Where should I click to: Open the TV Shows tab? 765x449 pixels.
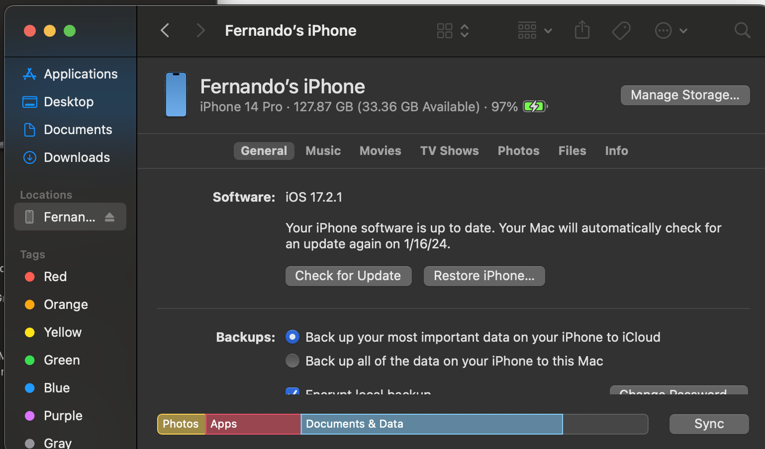click(x=449, y=150)
